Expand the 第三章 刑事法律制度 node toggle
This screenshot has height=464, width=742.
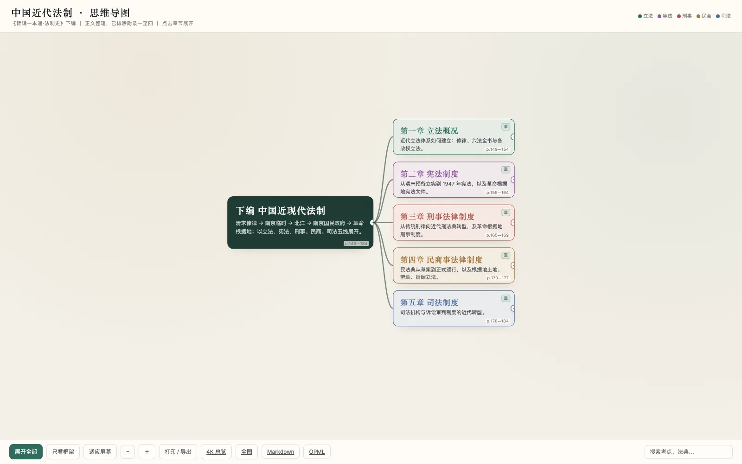(x=513, y=223)
